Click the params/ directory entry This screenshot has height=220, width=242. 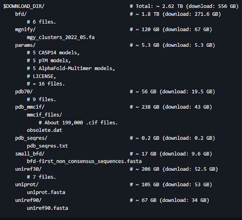[x=25, y=45]
